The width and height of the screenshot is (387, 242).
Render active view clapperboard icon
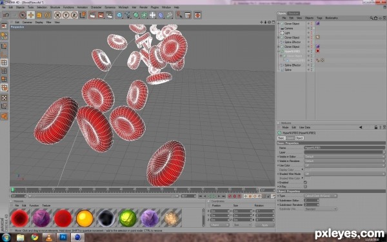[x=92, y=15]
